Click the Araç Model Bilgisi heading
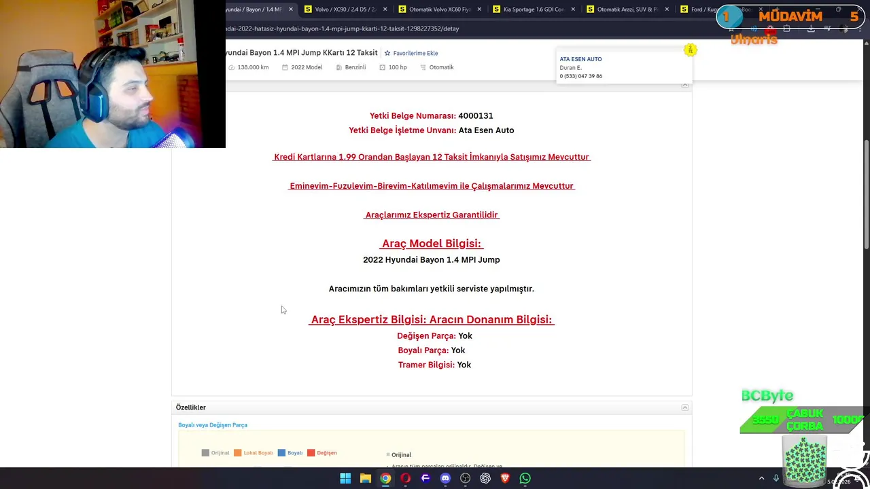This screenshot has width=870, height=489. tap(432, 243)
